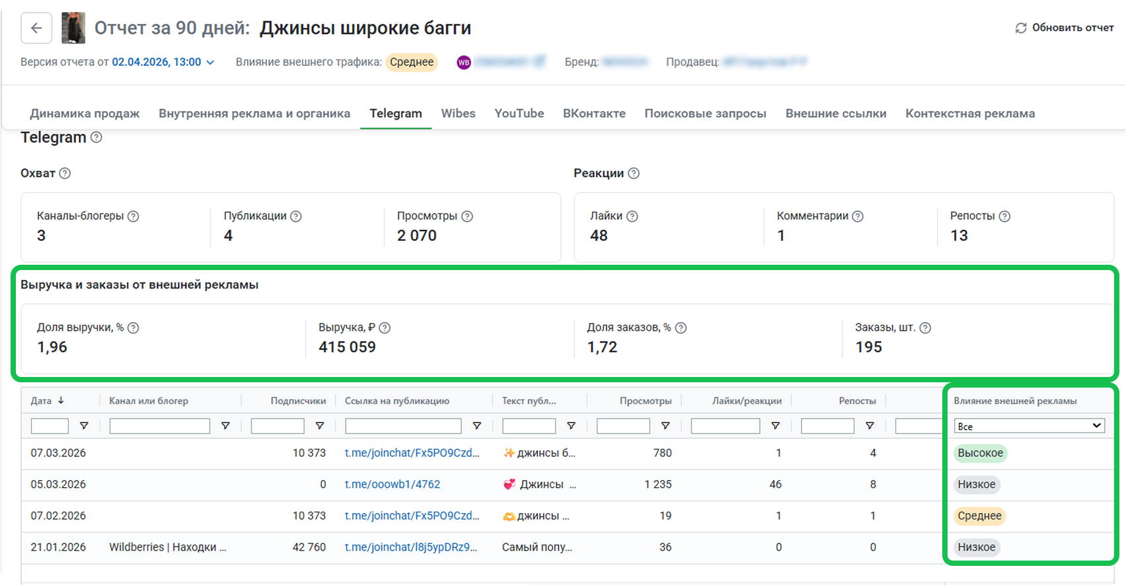1126x585 pixels.
Task: Expand report version date dropdown
Action: coord(210,62)
